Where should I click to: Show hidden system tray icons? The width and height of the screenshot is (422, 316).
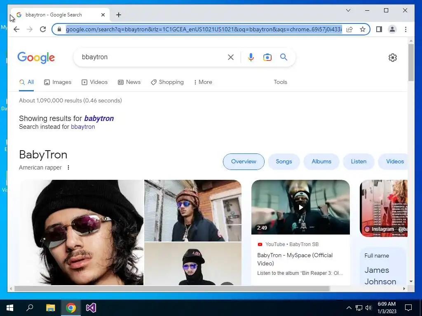pos(349,308)
